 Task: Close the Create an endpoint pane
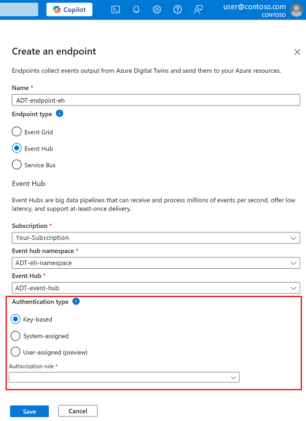click(297, 52)
